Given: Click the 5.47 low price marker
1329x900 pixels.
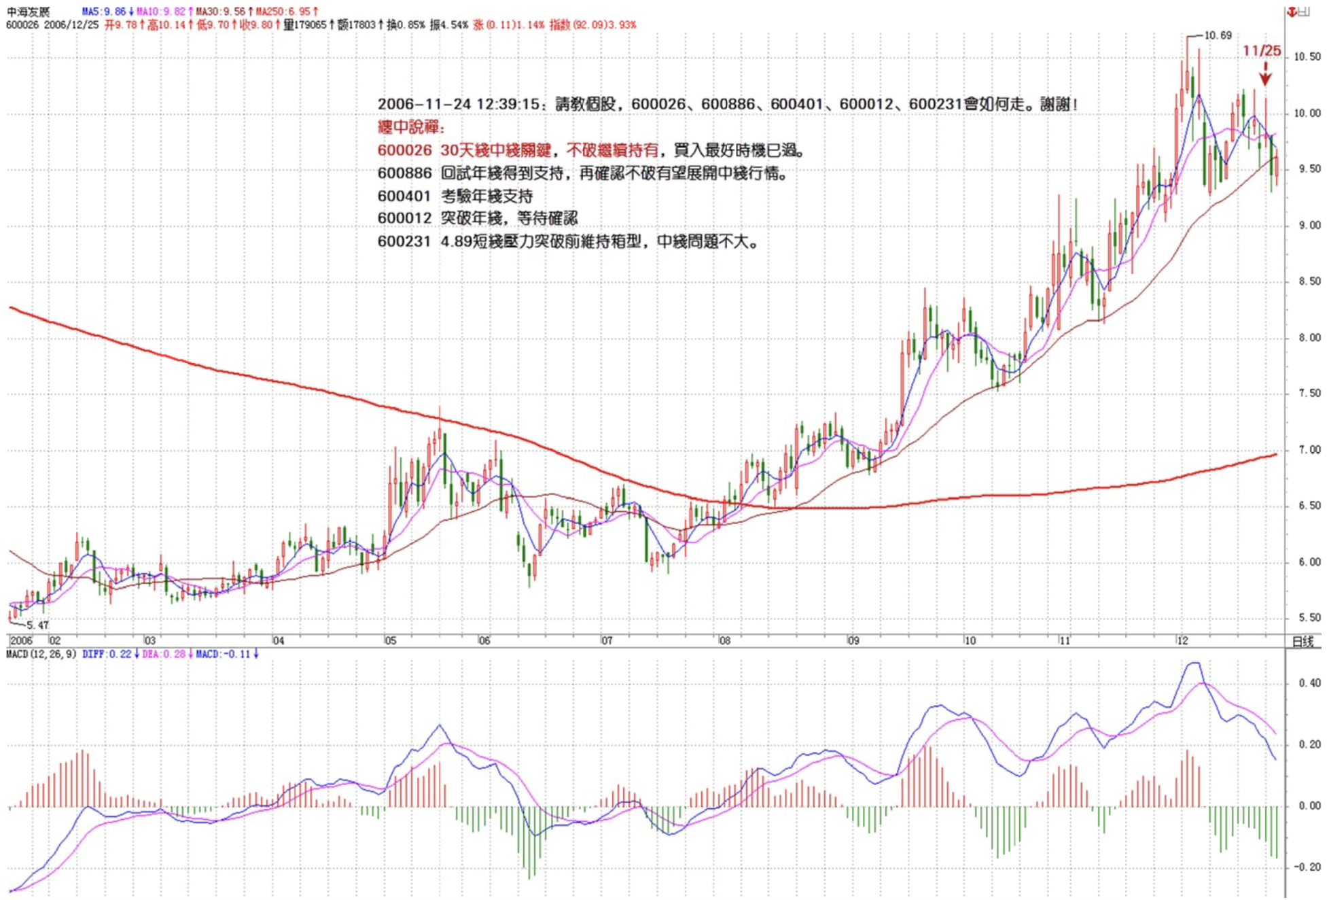Looking at the screenshot, I should tap(37, 625).
